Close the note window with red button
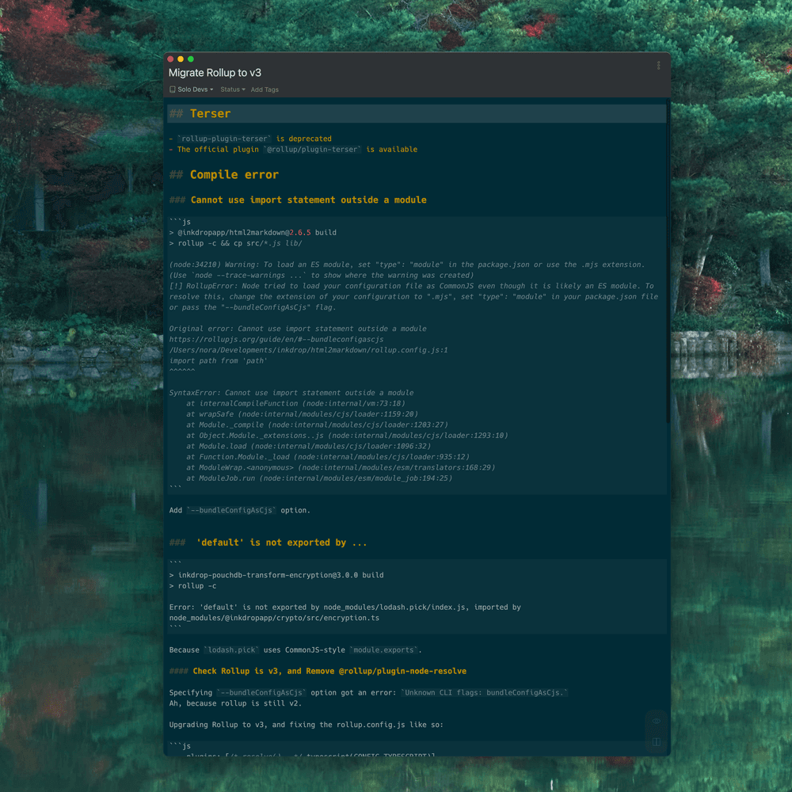Viewport: 792px width, 792px height. (170, 59)
